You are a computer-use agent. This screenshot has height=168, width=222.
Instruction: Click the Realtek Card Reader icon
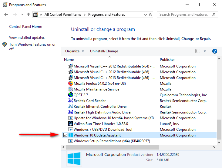click(x=71, y=101)
